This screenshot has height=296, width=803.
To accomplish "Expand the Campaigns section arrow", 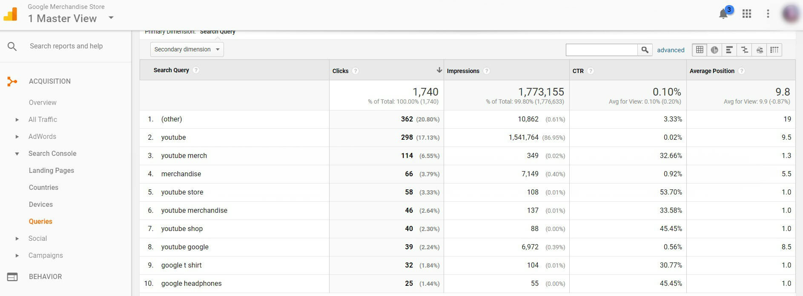I will (x=17, y=256).
